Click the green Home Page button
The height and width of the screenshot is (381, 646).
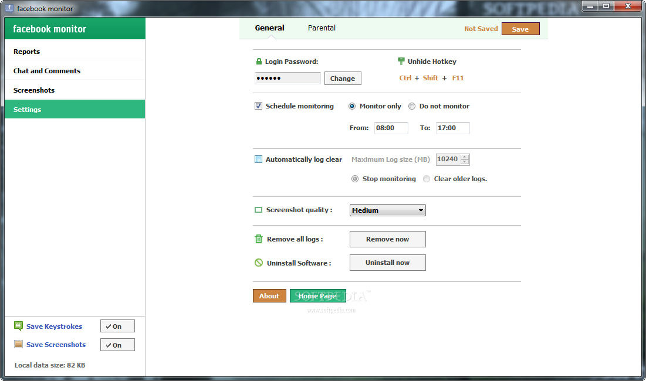pos(317,296)
